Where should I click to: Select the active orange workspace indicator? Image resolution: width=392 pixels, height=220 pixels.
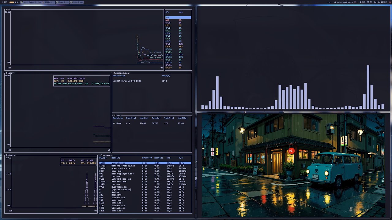coord(12,2)
